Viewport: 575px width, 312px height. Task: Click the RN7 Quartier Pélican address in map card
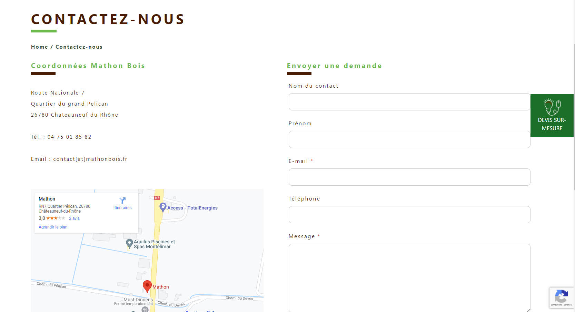tap(65, 209)
